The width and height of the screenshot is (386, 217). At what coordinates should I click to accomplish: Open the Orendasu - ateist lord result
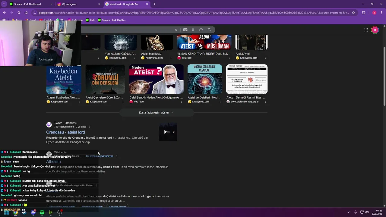(65, 132)
